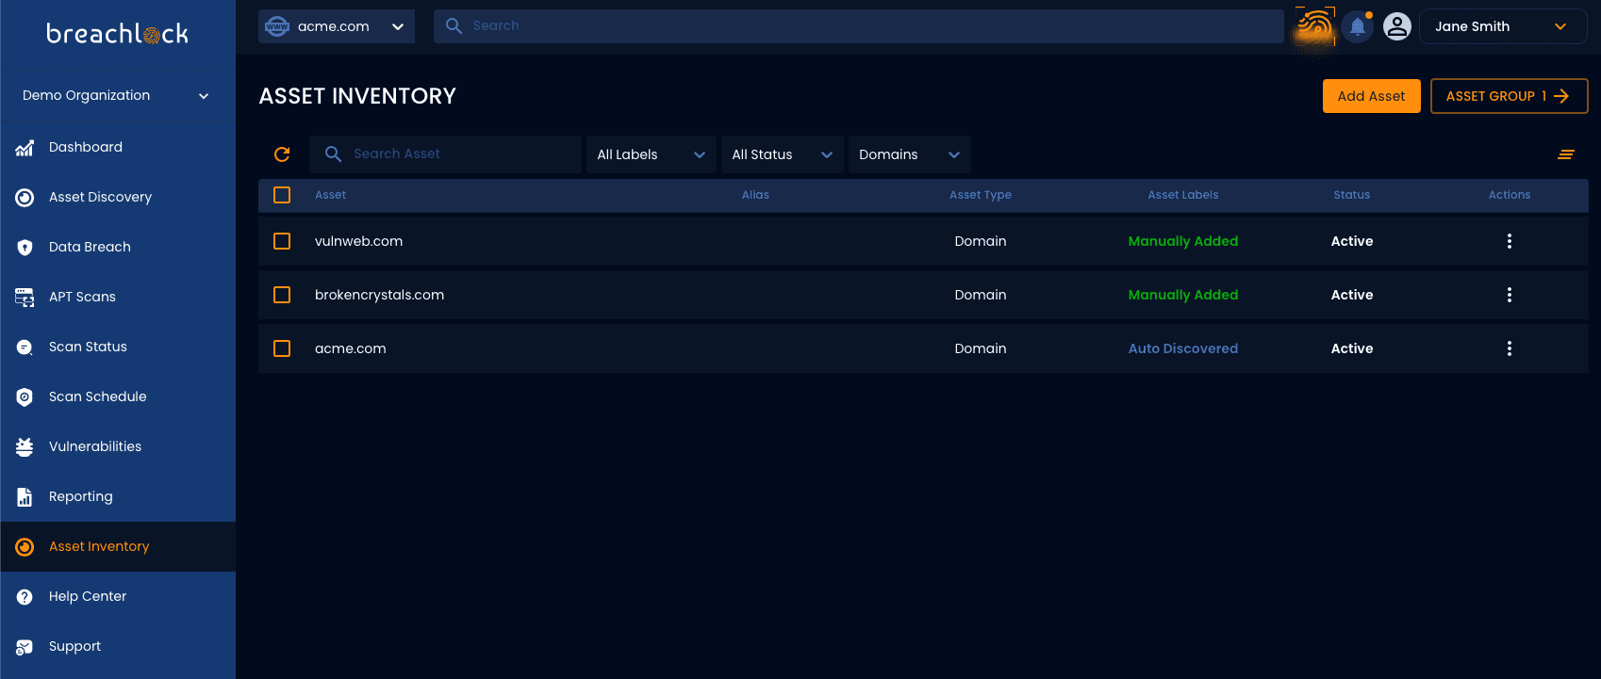
Task: Open three-dot menu for brokencrystals.com
Action: pyautogui.click(x=1509, y=295)
